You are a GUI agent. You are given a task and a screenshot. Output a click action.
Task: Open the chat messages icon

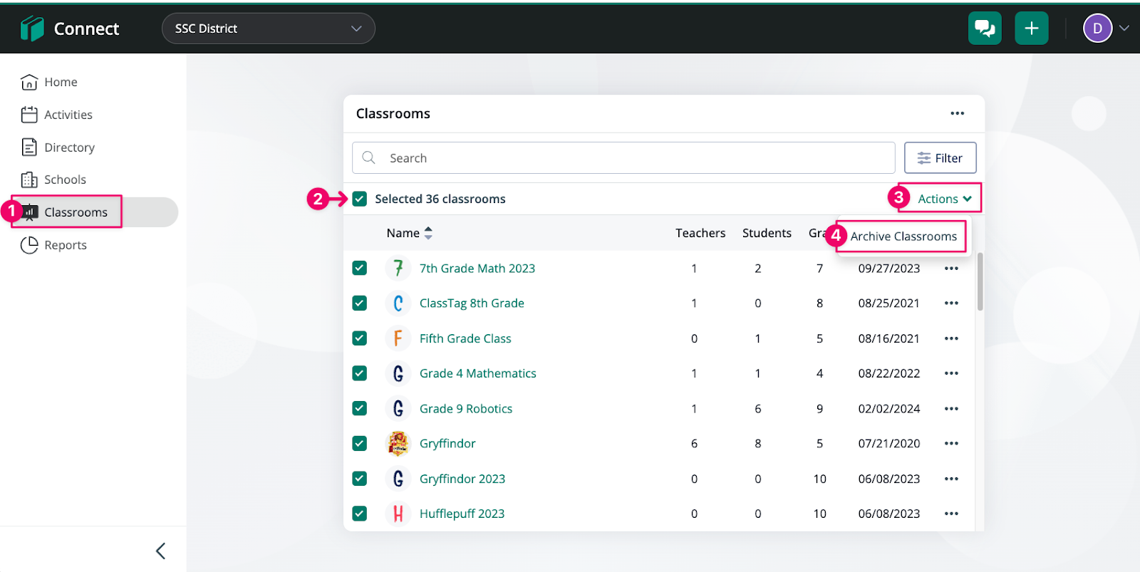(985, 28)
